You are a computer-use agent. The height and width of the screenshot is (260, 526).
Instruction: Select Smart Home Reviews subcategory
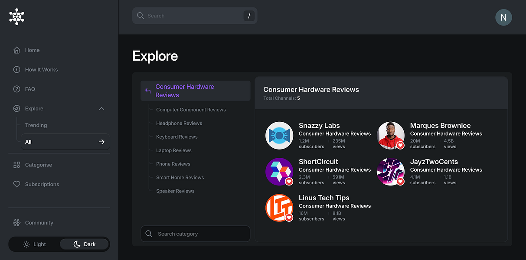coord(180,178)
